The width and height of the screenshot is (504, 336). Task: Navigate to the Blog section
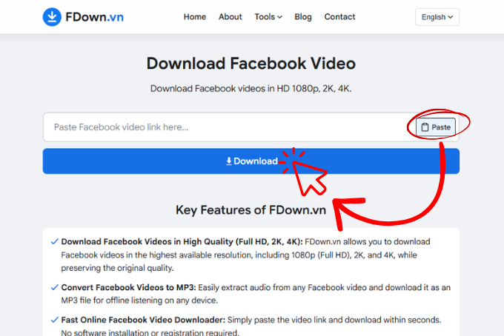[303, 17]
